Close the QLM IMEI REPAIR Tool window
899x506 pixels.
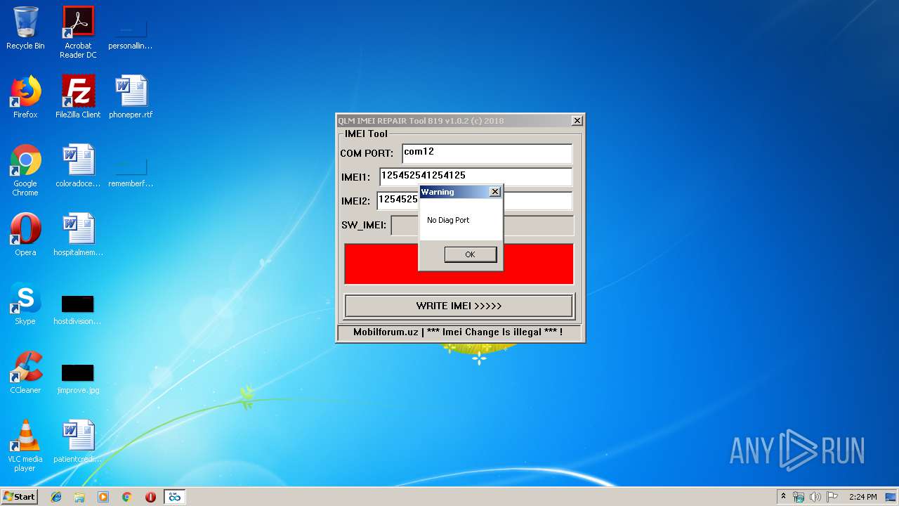pyautogui.click(x=577, y=121)
